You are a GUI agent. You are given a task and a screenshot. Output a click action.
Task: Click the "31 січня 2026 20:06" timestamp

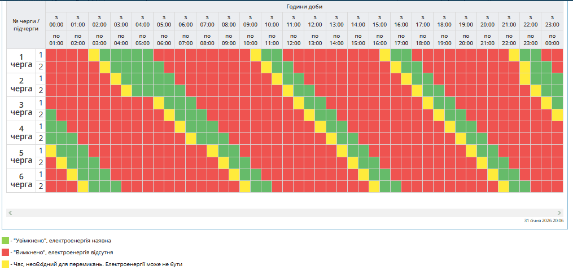pyautogui.click(x=543, y=221)
